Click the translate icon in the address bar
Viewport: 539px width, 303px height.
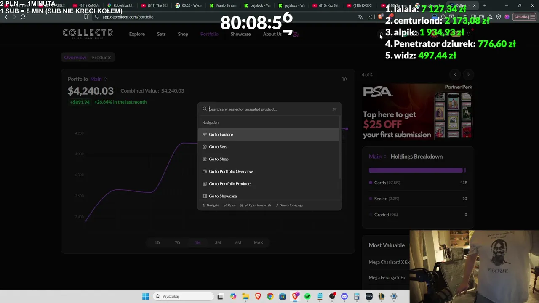(360, 17)
